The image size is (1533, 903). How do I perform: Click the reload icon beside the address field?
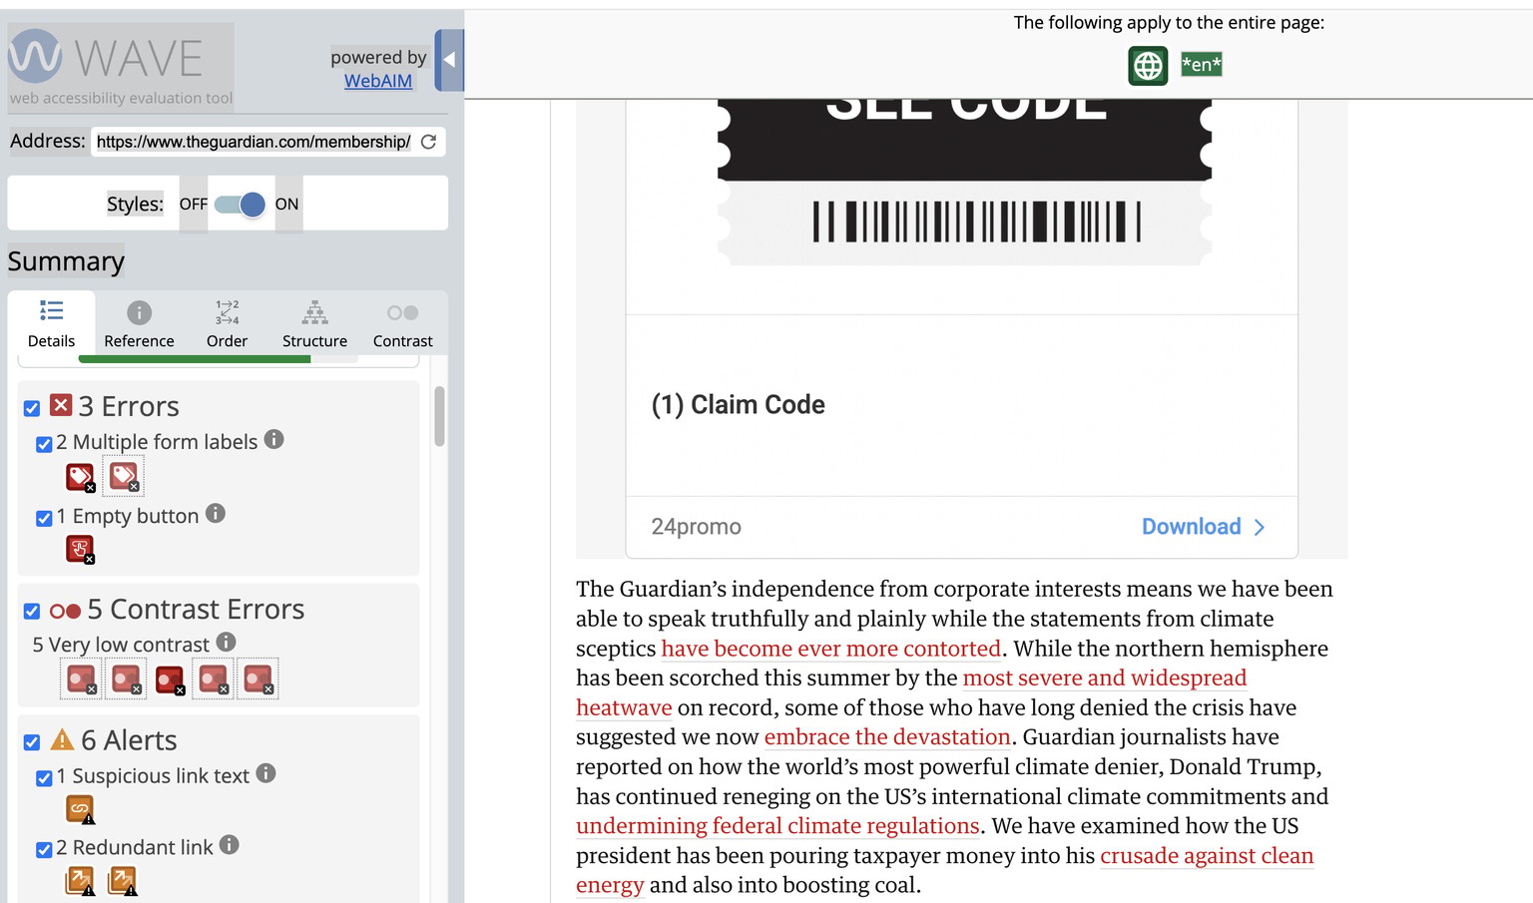click(429, 142)
